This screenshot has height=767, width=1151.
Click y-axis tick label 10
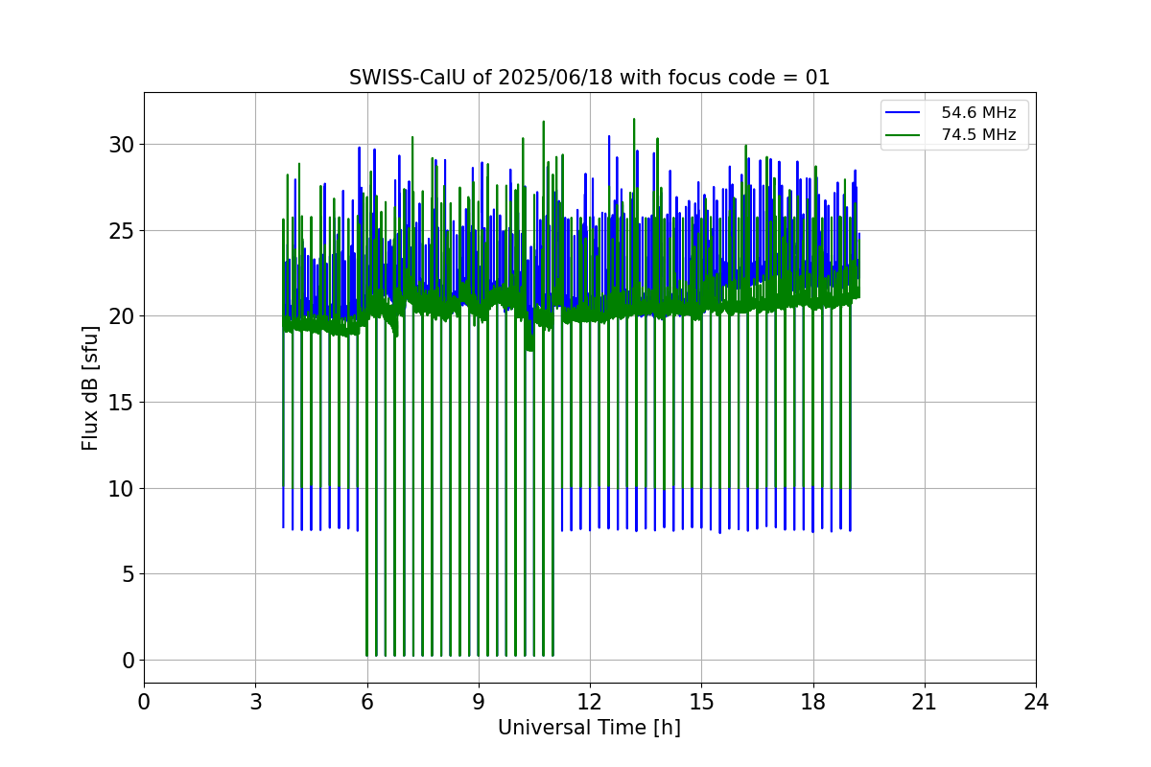(x=122, y=488)
